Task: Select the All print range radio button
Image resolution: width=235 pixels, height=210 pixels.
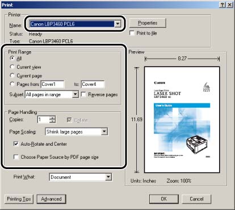Action: coord(12,58)
